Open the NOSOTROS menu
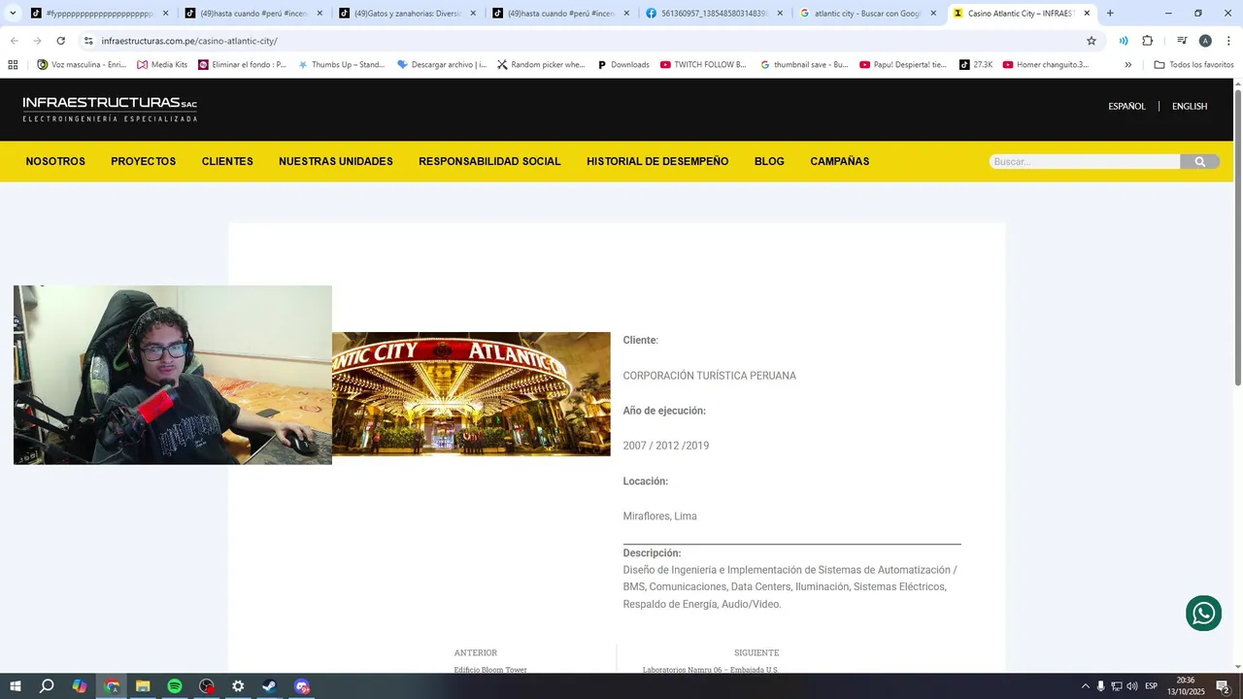1243x699 pixels. tap(55, 162)
